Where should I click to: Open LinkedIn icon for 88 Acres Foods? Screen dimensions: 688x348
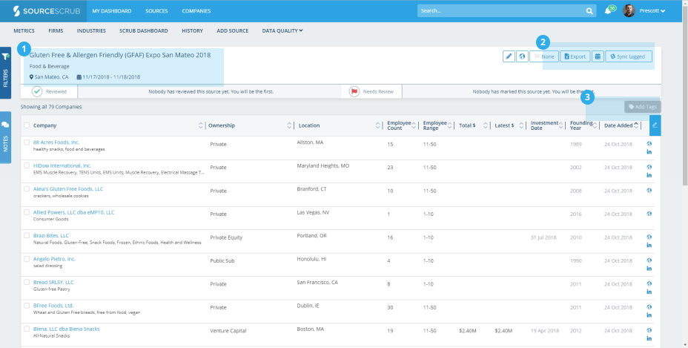click(649, 152)
